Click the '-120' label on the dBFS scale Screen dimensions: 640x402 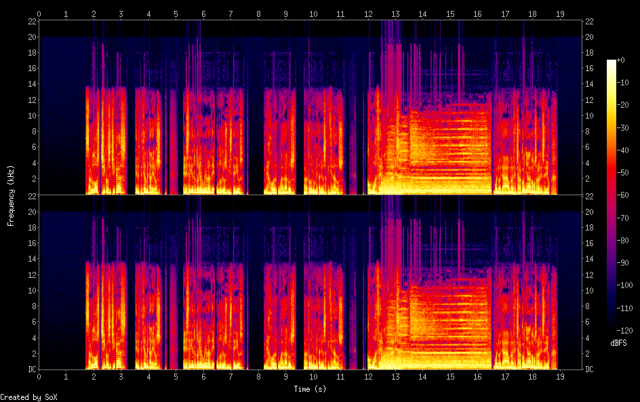pyautogui.click(x=625, y=331)
